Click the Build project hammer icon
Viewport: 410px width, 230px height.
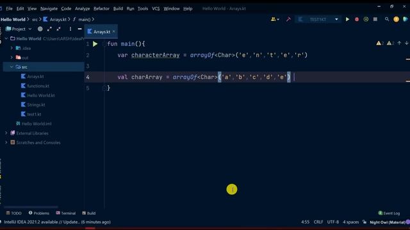tap(288, 19)
